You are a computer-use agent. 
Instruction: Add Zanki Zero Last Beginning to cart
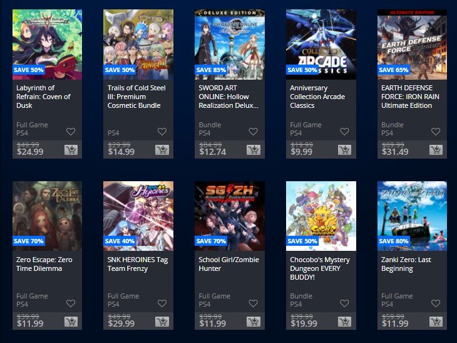pos(436,322)
